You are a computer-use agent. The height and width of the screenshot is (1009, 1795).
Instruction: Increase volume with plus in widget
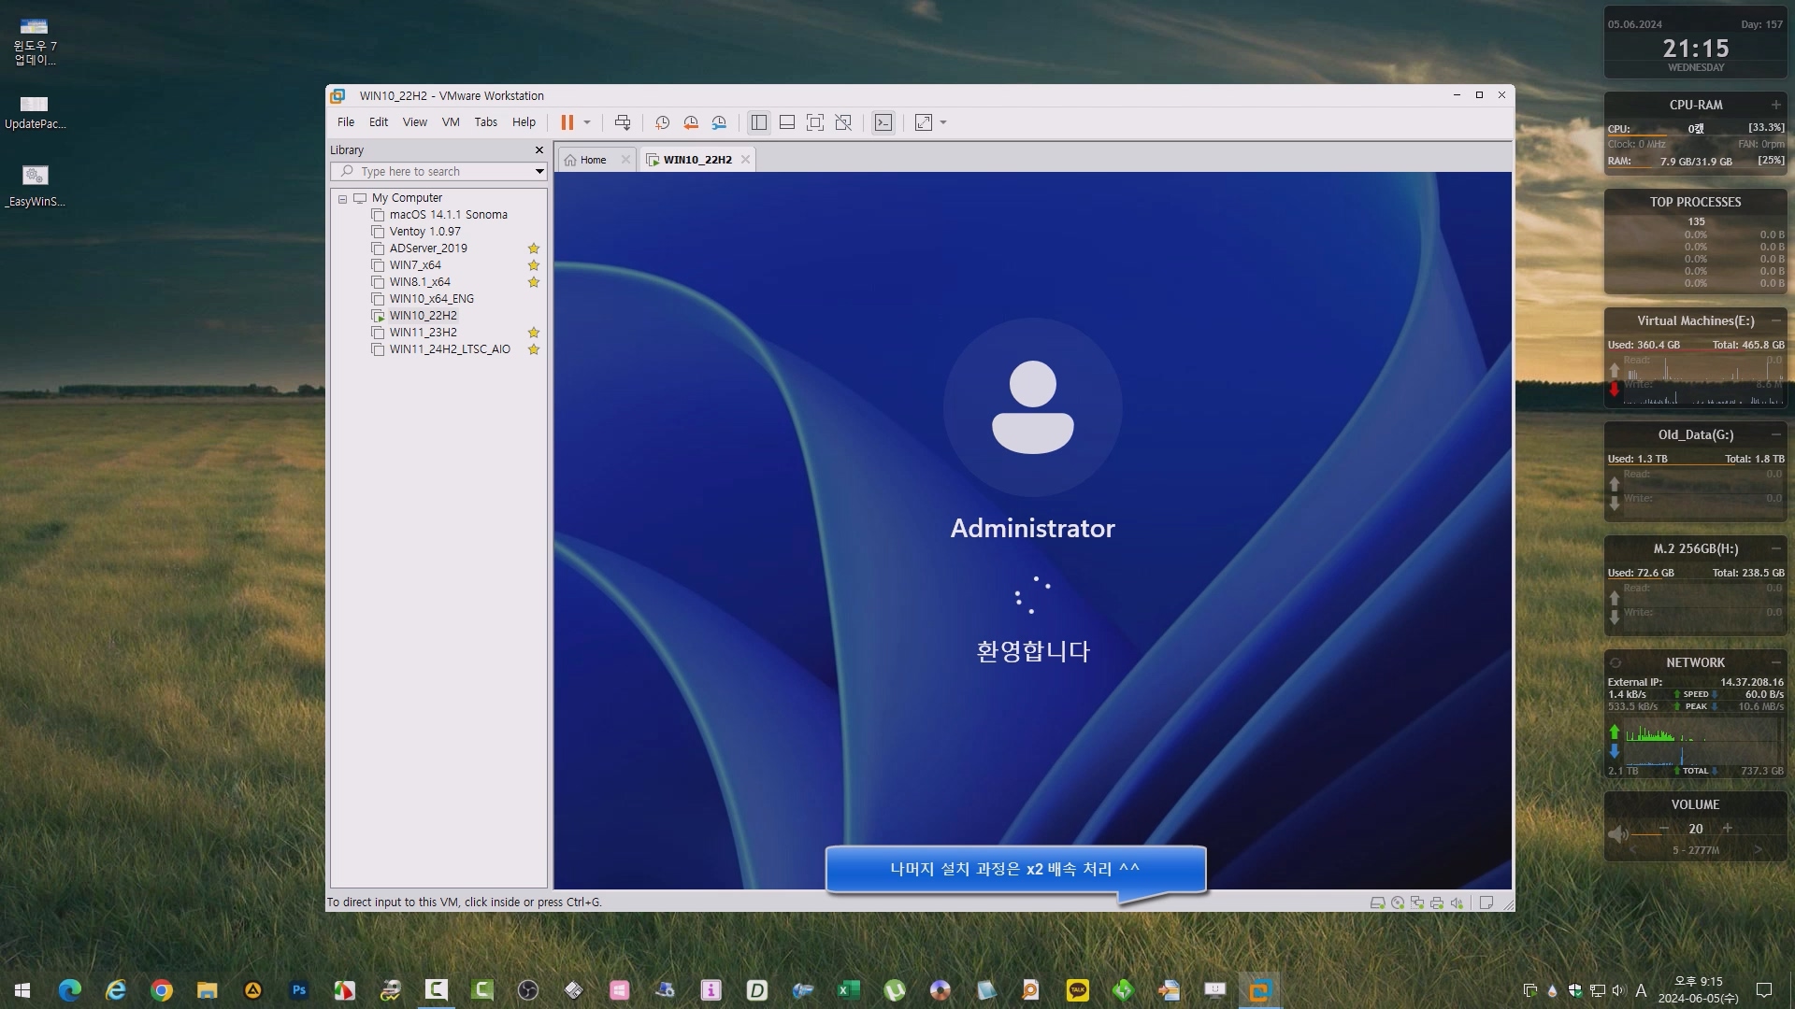(1727, 829)
